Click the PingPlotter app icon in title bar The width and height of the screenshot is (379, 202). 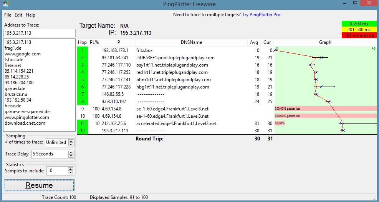5,4
